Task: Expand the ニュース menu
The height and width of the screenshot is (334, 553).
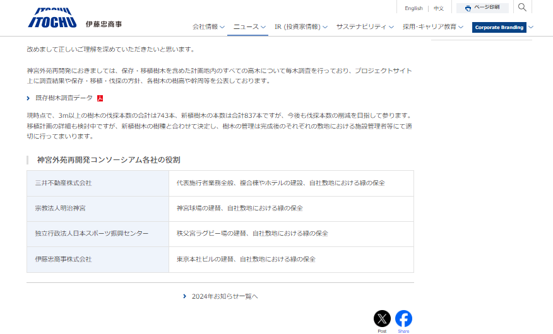Action: (x=249, y=26)
